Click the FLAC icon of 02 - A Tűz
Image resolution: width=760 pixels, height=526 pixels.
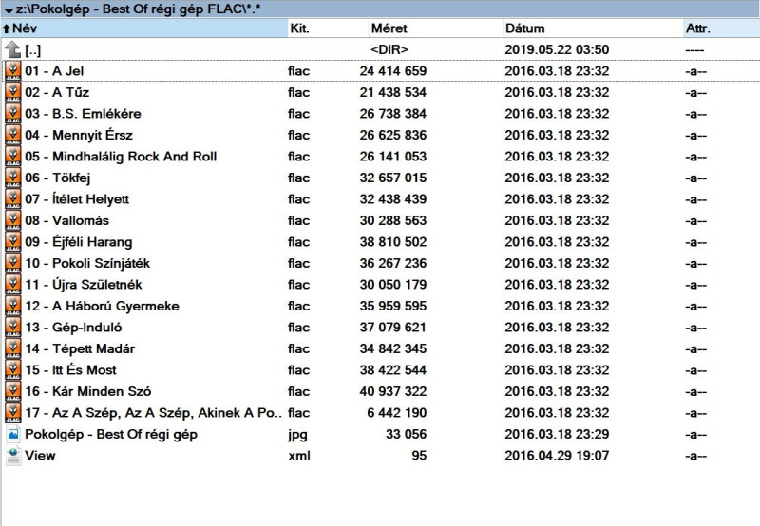point(13,92)
